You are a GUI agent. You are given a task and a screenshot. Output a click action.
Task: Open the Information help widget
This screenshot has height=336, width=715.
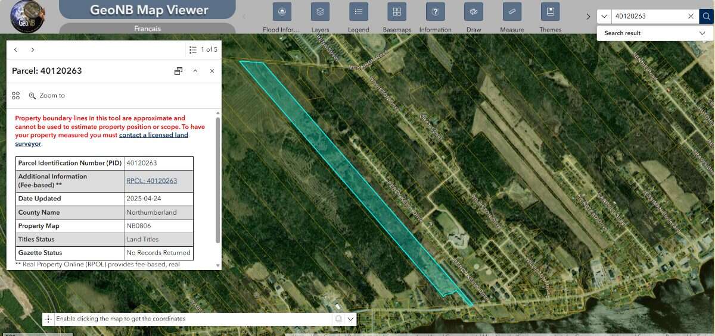coord(436,12)
